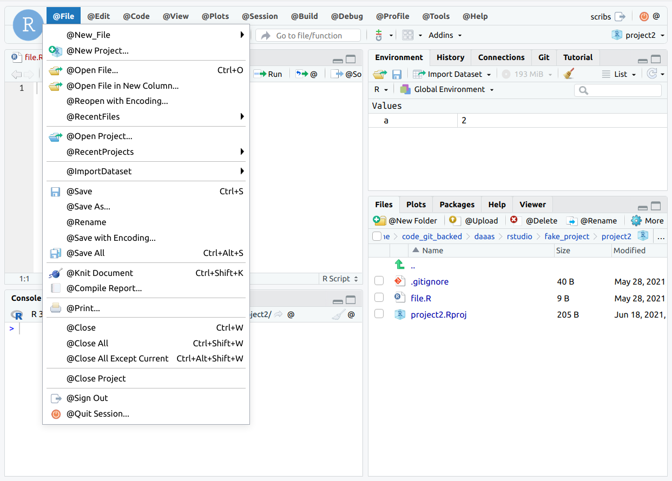Screen dimensions: 672x481
Task: Click the fake_project breadcrumb link
Action: (x=567, y=236)
